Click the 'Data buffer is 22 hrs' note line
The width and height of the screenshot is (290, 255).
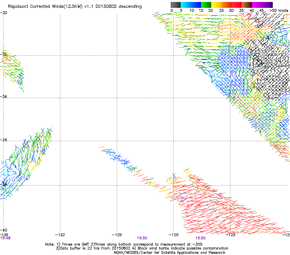142,248
